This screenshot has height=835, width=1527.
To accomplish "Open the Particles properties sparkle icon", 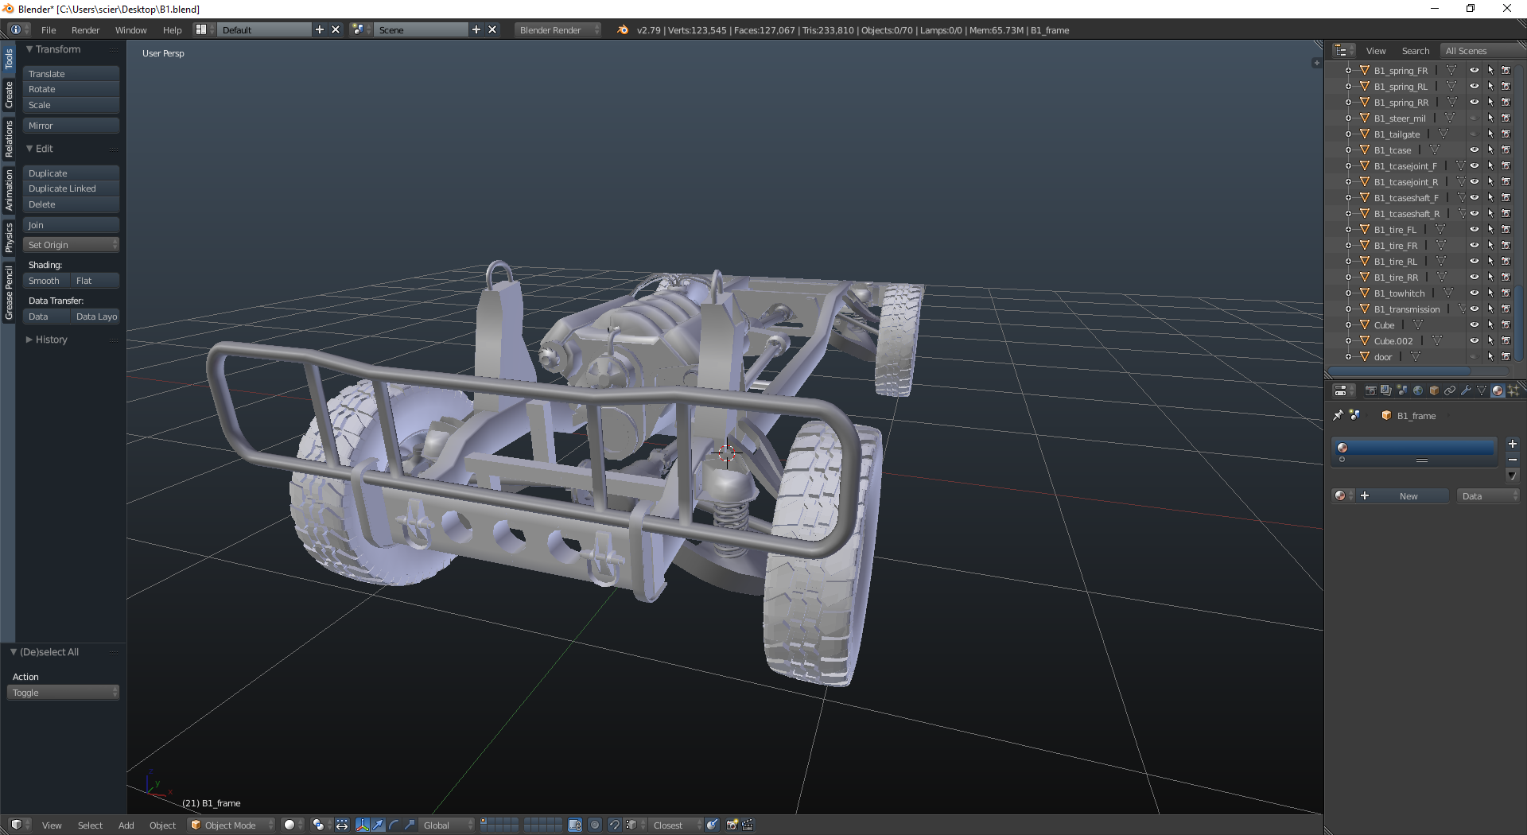I will coord(1513,390).
